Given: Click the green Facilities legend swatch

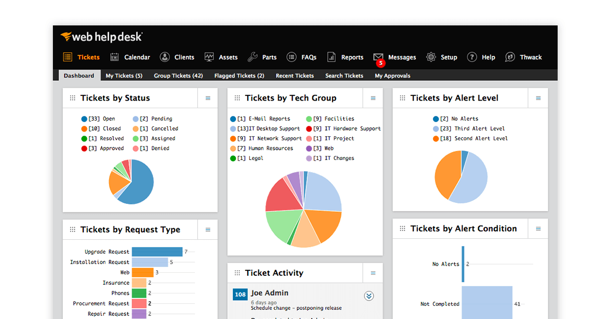Looking at the screenshot, I should coord(309,119).
